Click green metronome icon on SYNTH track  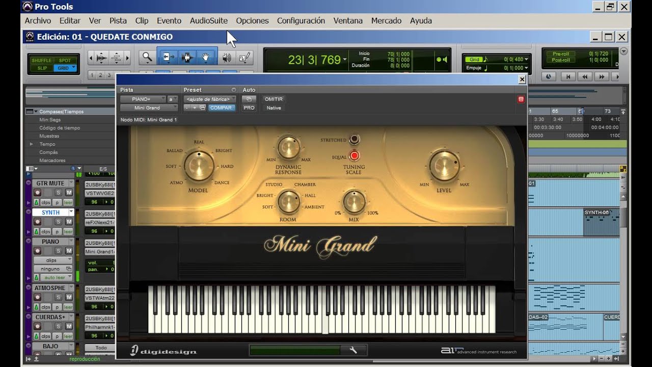coord(36,231)
